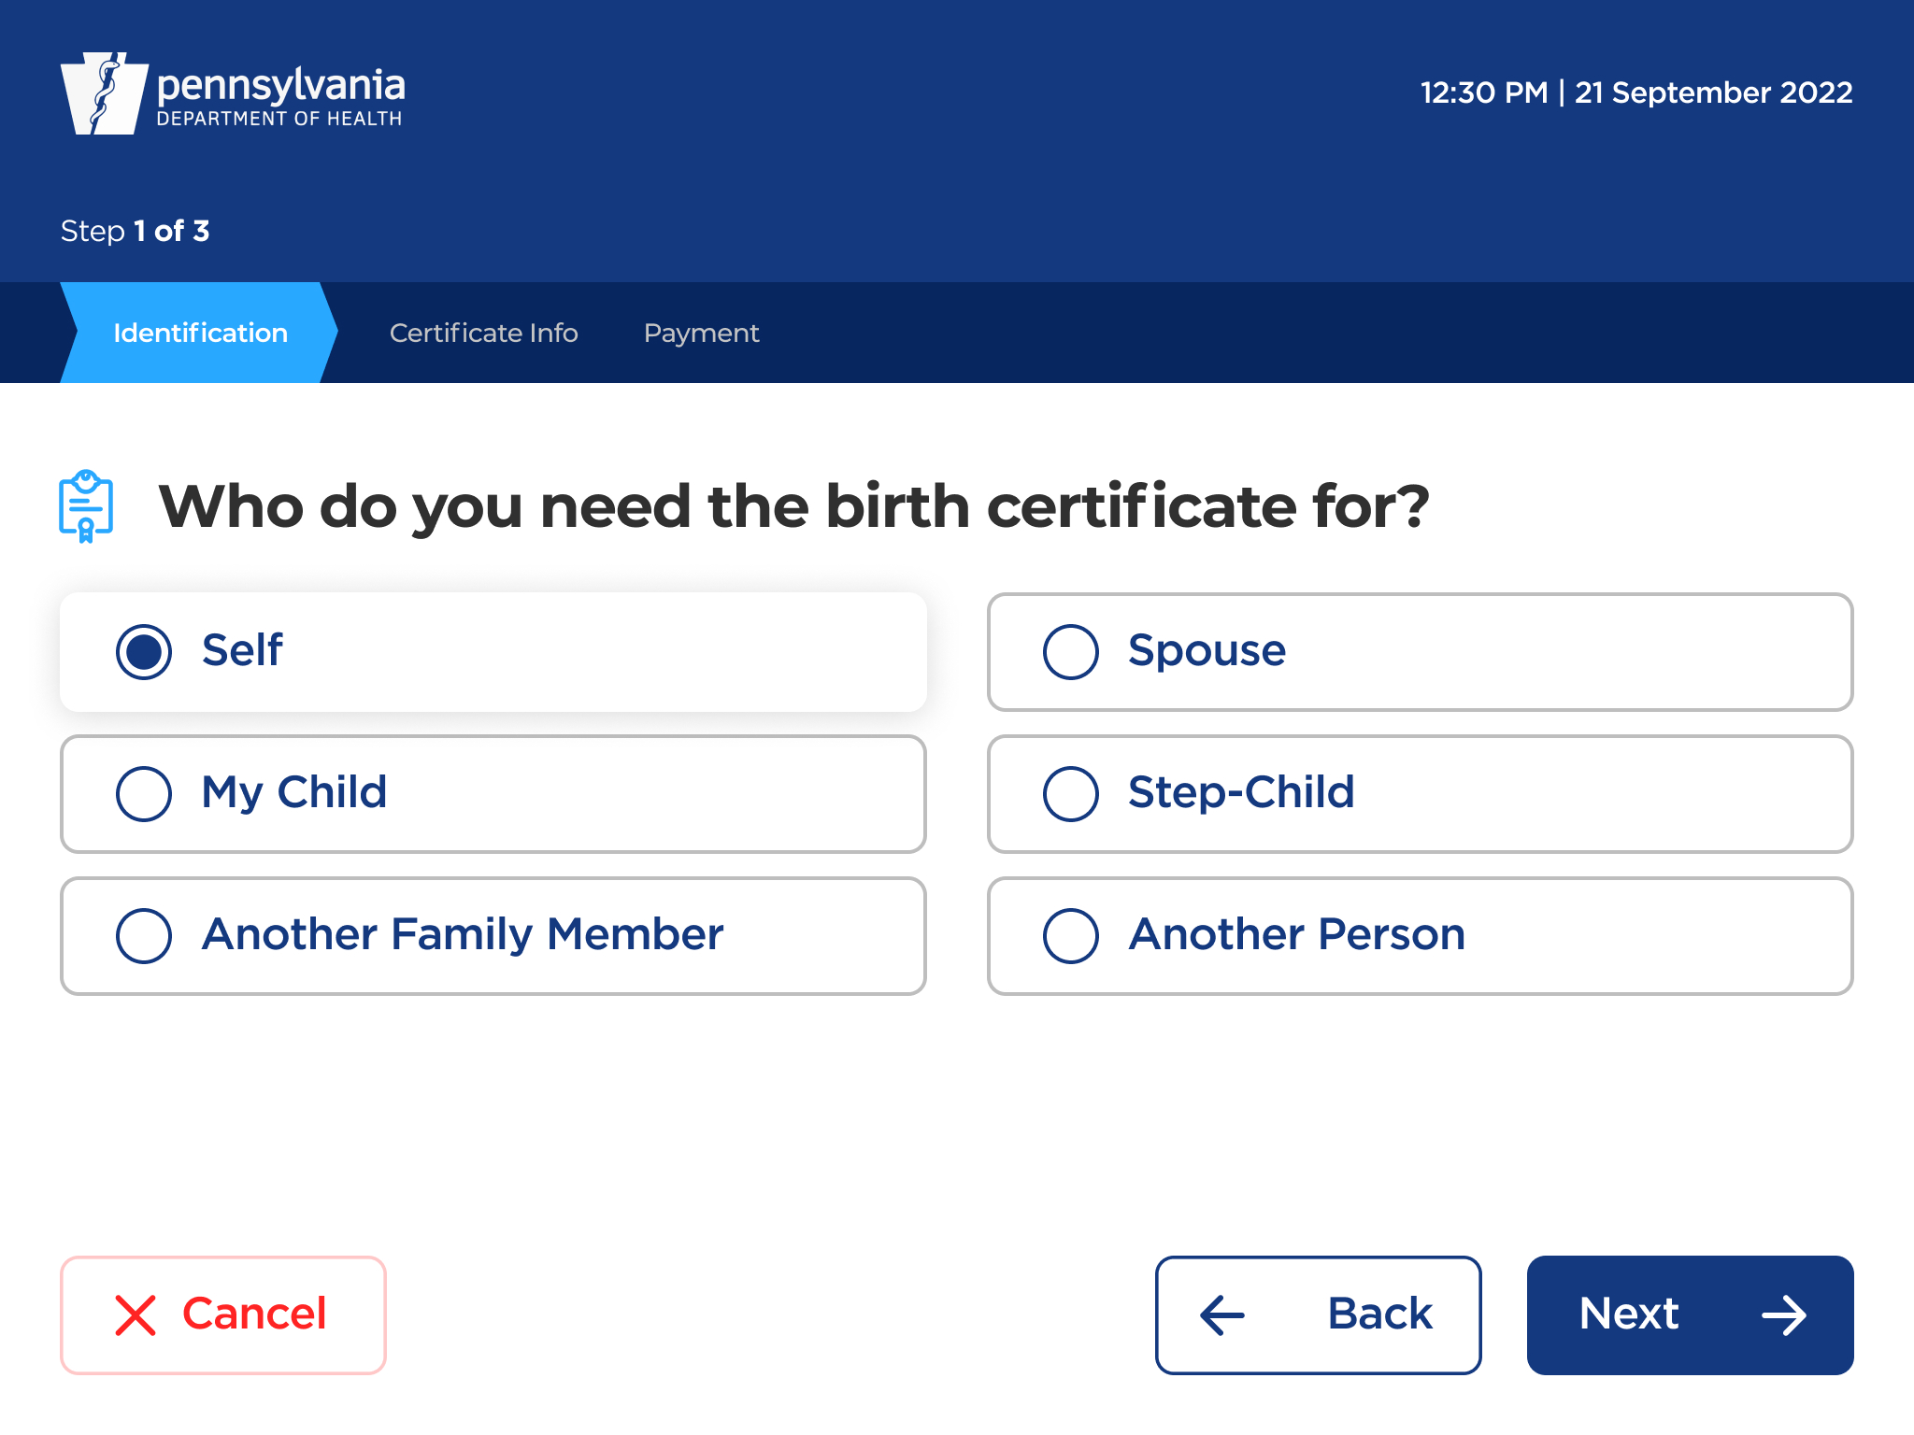Continue with the Next button

(1690, 1315)
